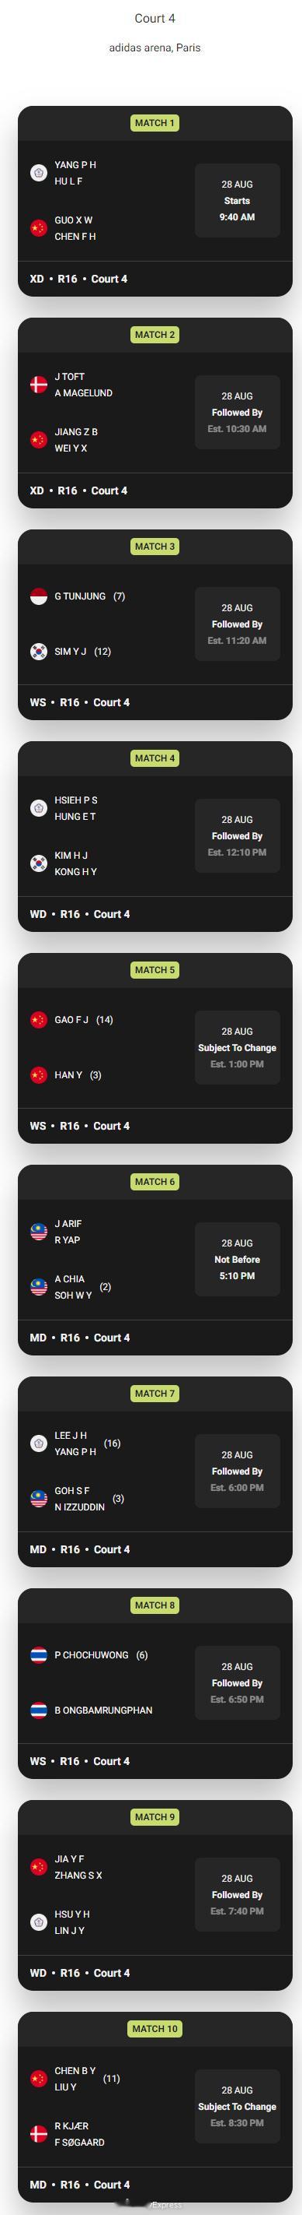
Task: Select the MATCH 1 badge
Action: (x=154, y=123)
